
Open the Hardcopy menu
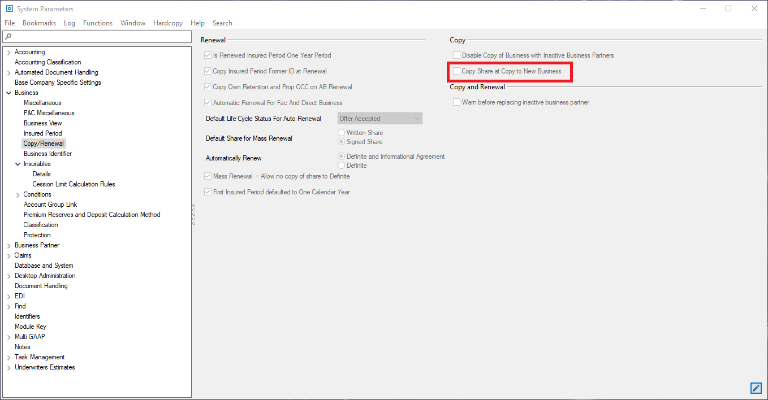pyautogui.click(x=167, y=23)
